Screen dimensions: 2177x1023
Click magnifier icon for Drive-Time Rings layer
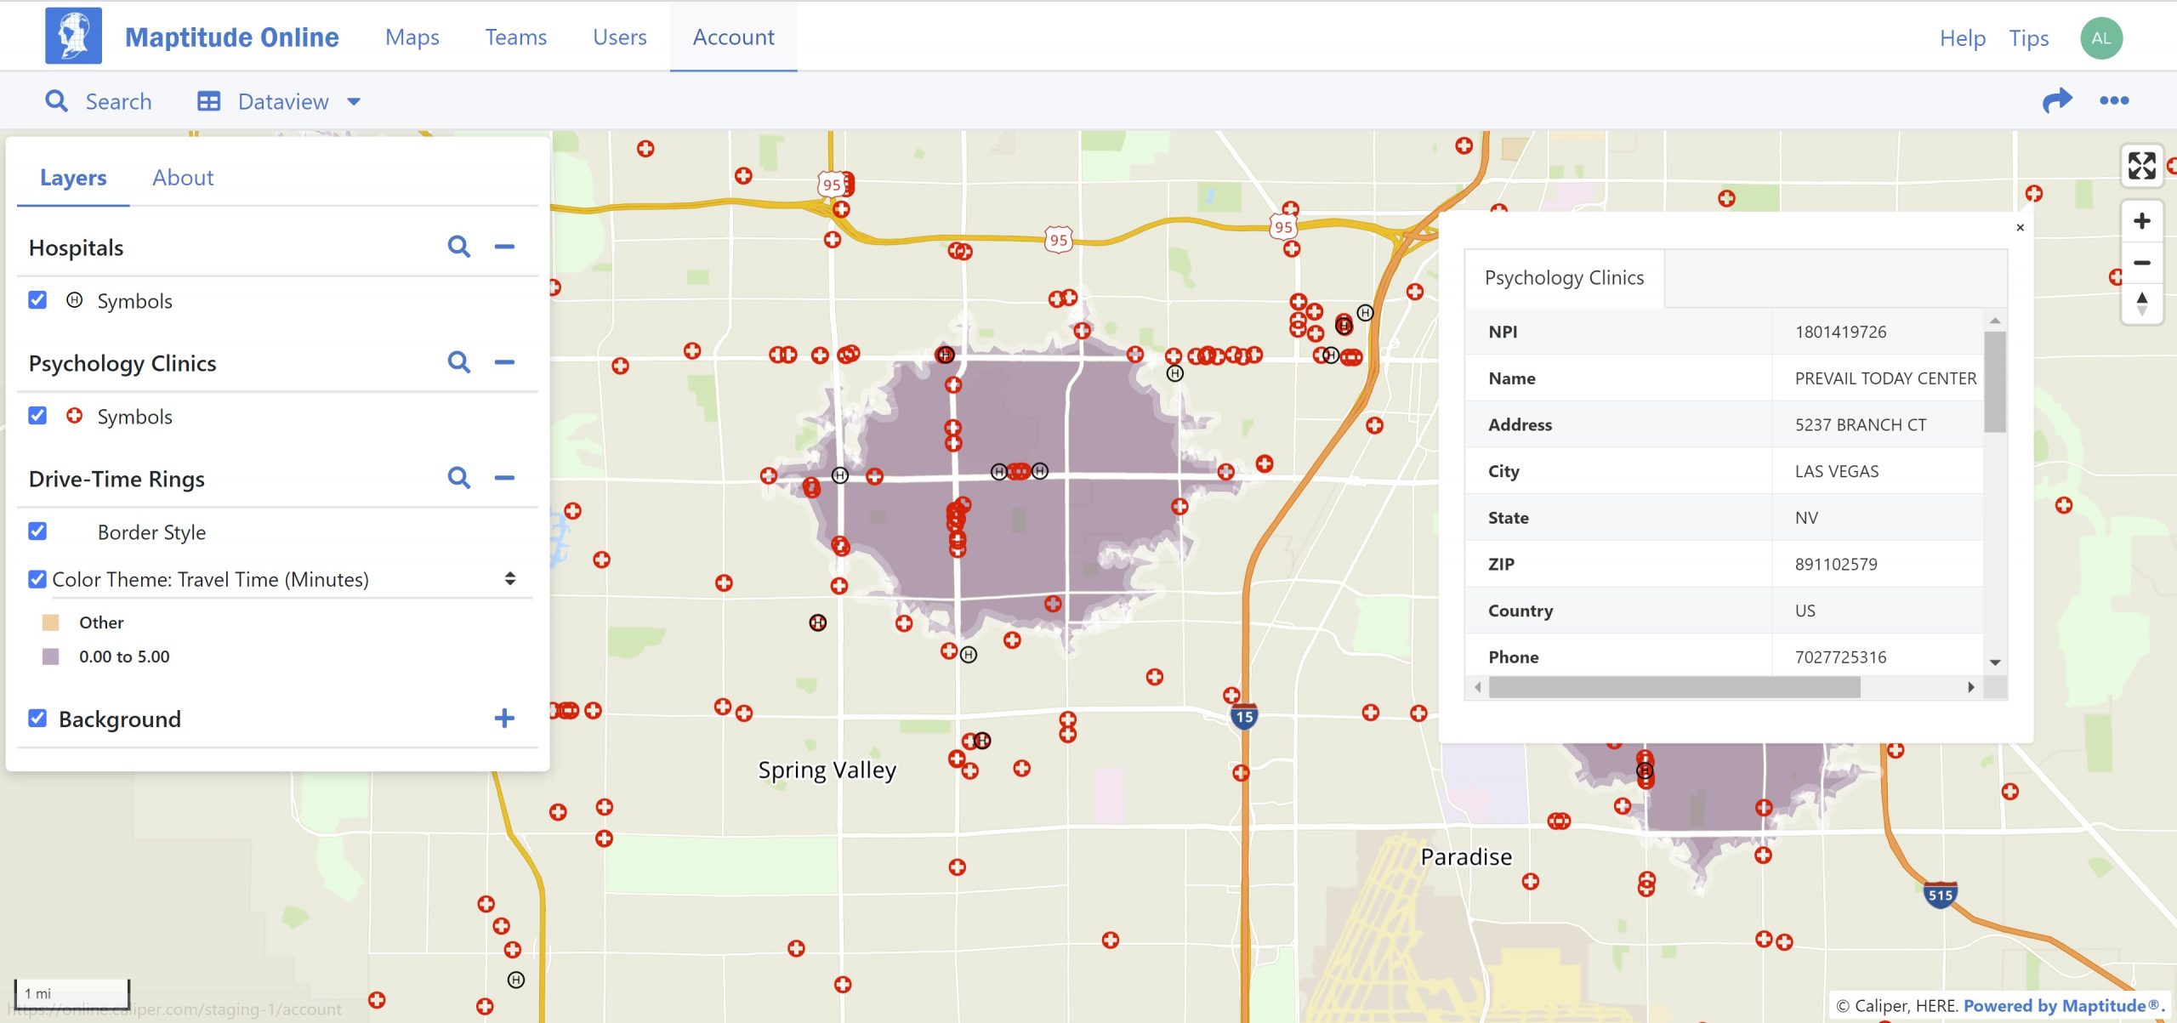point(459,479)
